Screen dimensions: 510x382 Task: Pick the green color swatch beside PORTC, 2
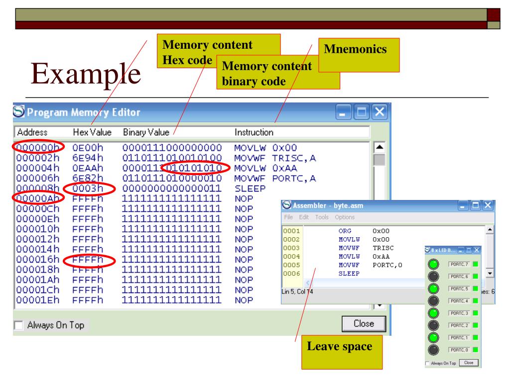(475, 325)
